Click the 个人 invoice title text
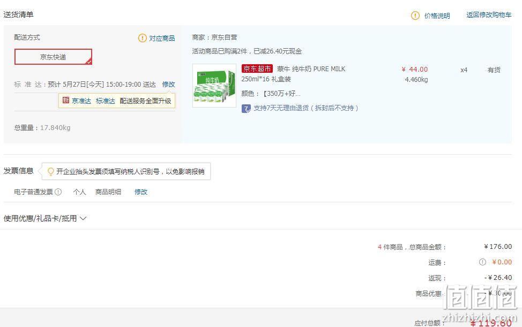522x327 pixels. [x=79, y=192]
